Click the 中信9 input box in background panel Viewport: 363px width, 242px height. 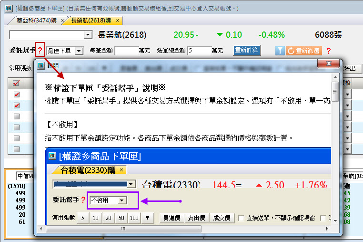pos(25,176)
